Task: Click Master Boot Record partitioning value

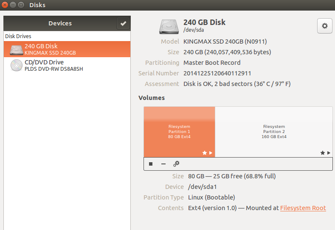Action: click(x=212, y=63)
